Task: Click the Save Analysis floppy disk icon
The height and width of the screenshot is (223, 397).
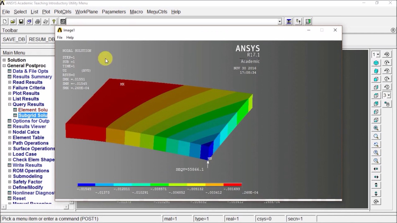Action: [x=21, y=21]
